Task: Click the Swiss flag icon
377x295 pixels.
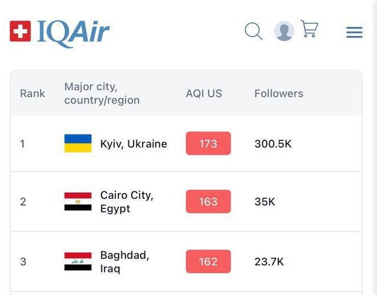Action: coord(21,31)
